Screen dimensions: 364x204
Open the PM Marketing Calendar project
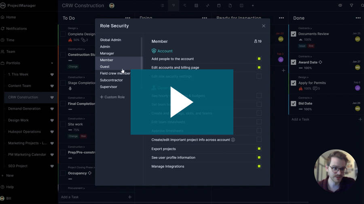[x=27, y=154]
